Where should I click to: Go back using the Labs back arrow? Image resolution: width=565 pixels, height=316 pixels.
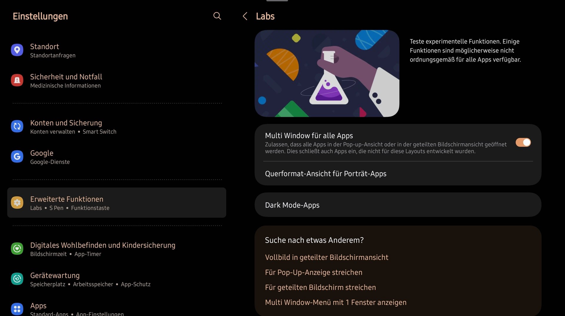coord(245,16)
